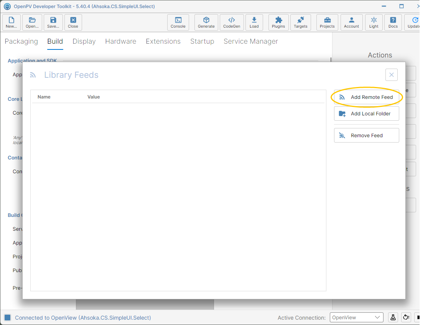
Task: Open the Targets tool
Action: pyautogui.click(x=300, y=22)
